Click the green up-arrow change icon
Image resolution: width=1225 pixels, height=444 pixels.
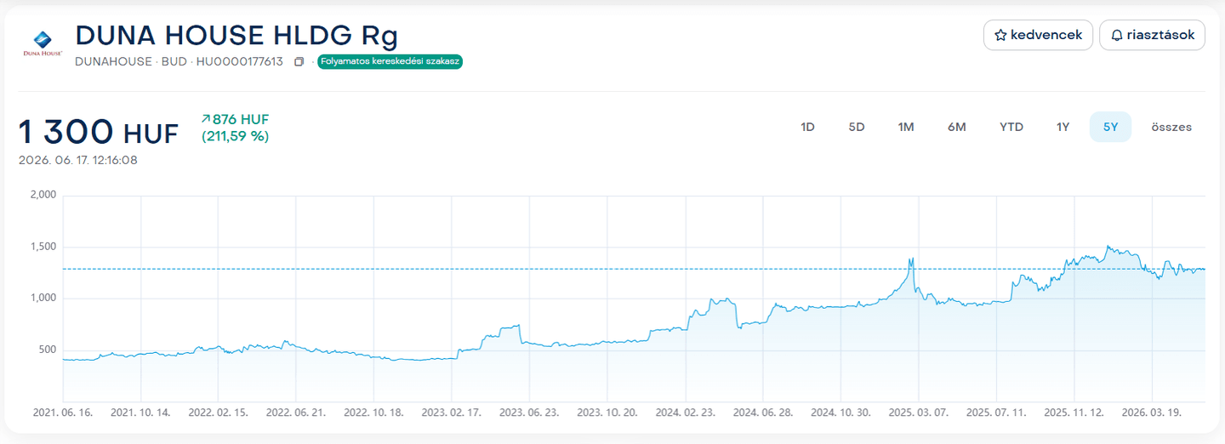pyautogui.click(x=206, y=120)
